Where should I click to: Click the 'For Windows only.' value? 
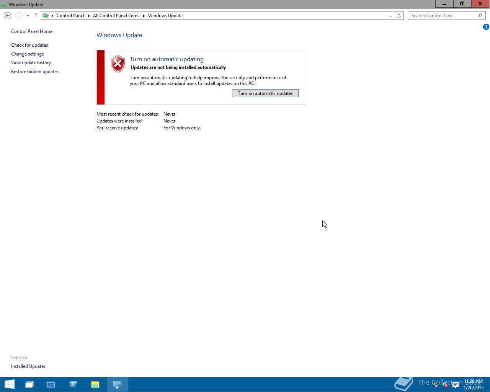[x=182, y=128]
